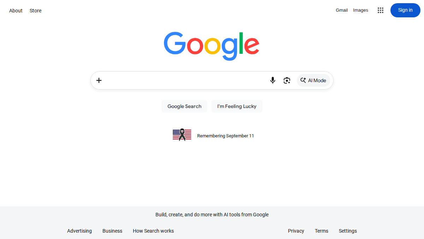424x239 pixels.
Task: Click the Google Search button
Action: pos(184,106)
